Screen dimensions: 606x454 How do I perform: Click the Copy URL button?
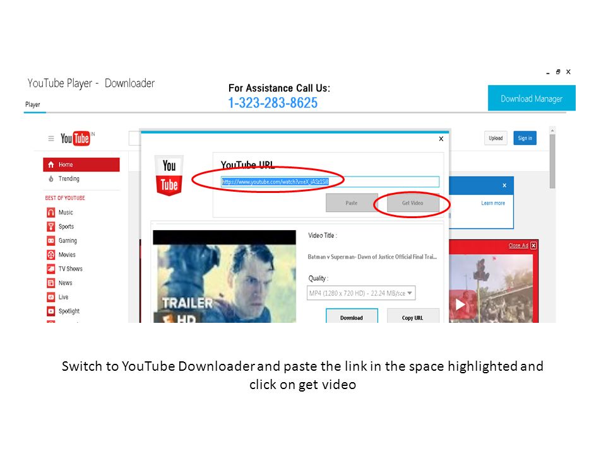click(413, 316)
